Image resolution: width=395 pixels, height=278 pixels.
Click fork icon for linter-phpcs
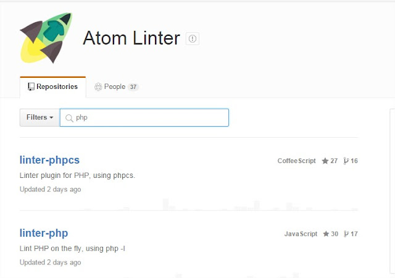click(x=346, y=161)
